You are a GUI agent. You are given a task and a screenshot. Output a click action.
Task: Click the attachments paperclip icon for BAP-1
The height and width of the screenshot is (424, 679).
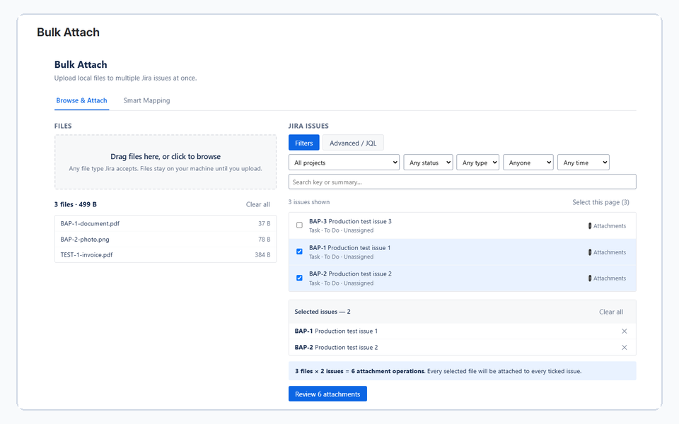[x=590, y=252]
